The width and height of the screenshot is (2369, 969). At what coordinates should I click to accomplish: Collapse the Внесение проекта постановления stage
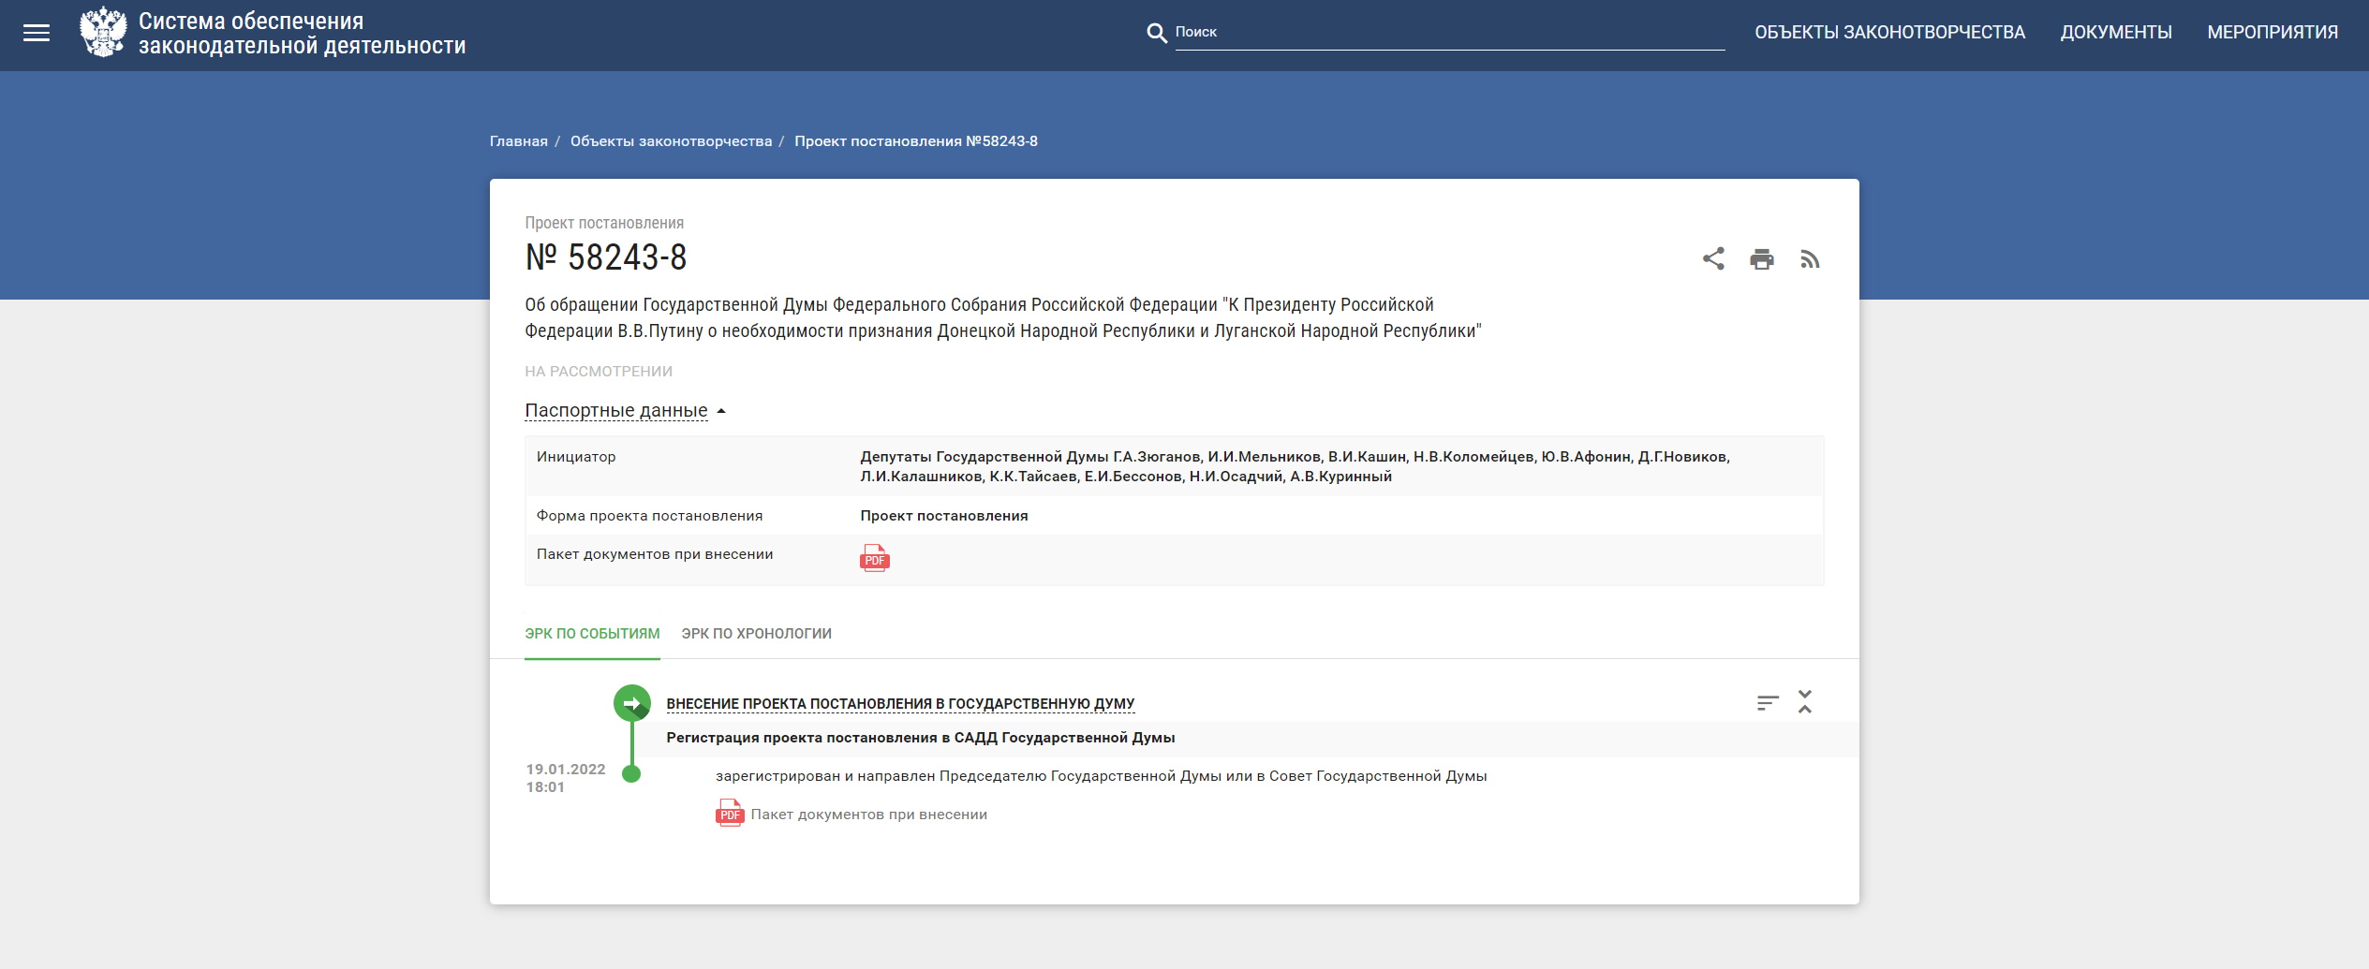(x=899, y=703)
